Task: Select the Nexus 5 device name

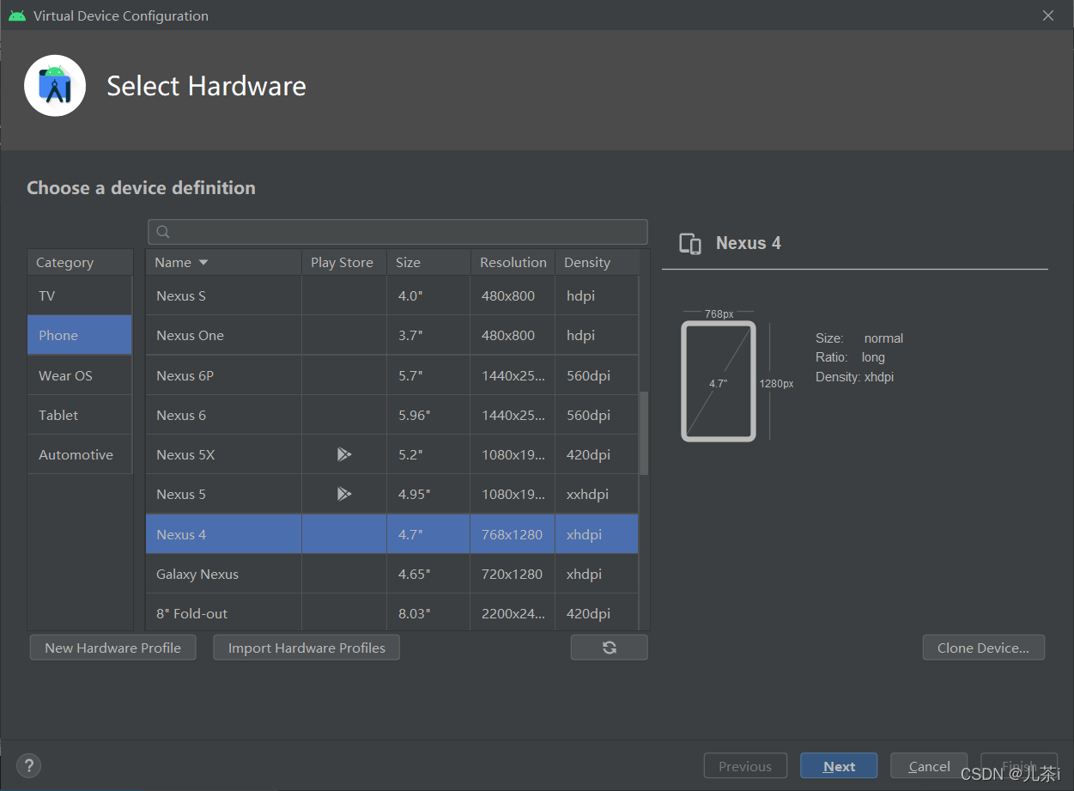Action: pos(181,494)
